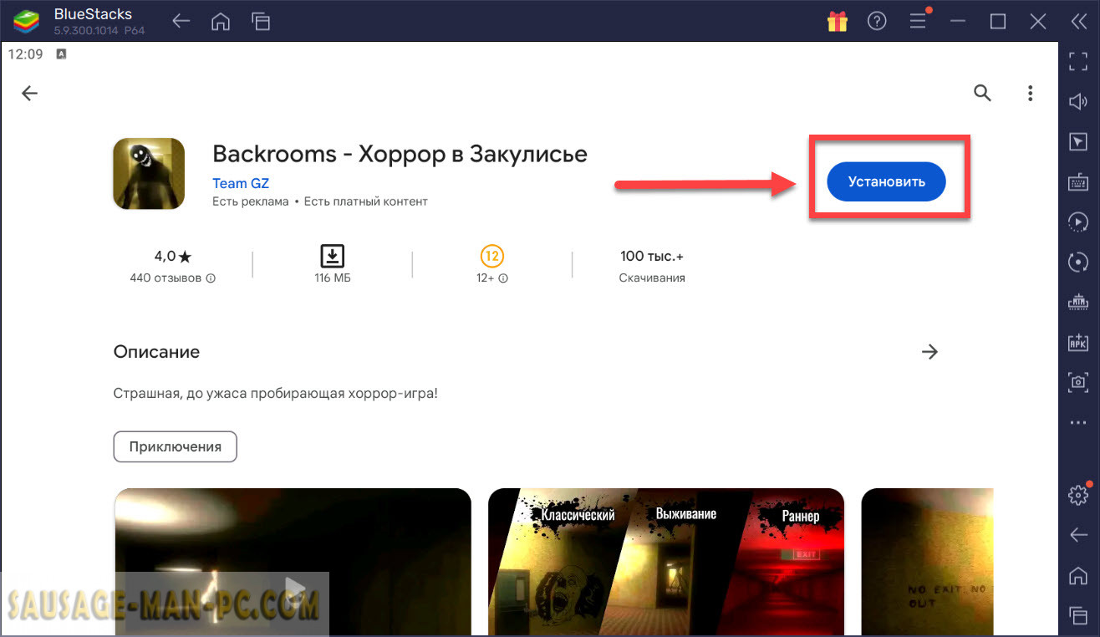The image size is (1100, 637).
Task: Open the NO EXIT screenshot thumbnail
Action: point(927,562)
